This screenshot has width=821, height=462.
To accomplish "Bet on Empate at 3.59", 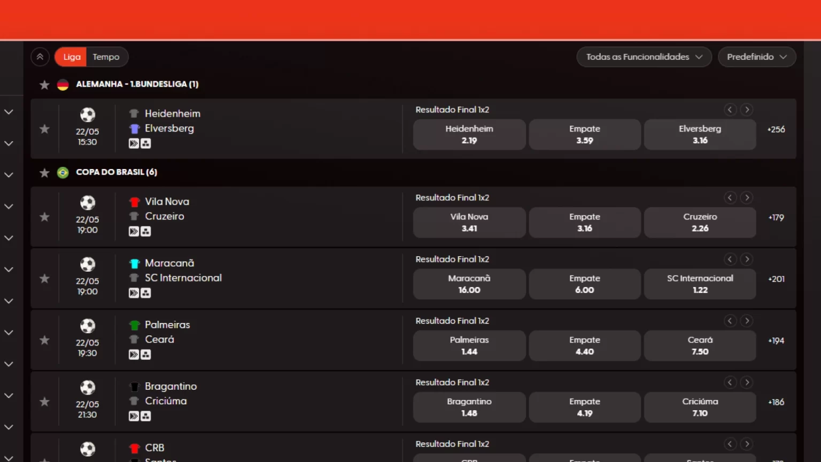I will [x=585, y=134].
